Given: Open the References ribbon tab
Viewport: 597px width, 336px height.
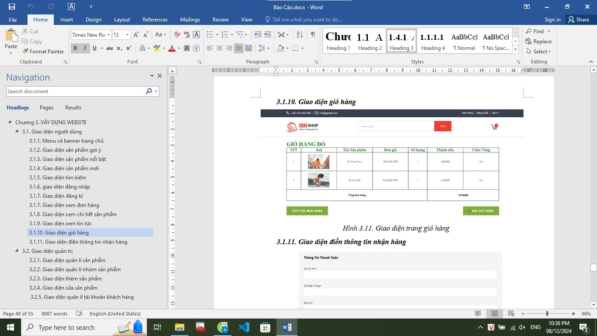Looking at the screenshot, I should click(x=155, y=20).
